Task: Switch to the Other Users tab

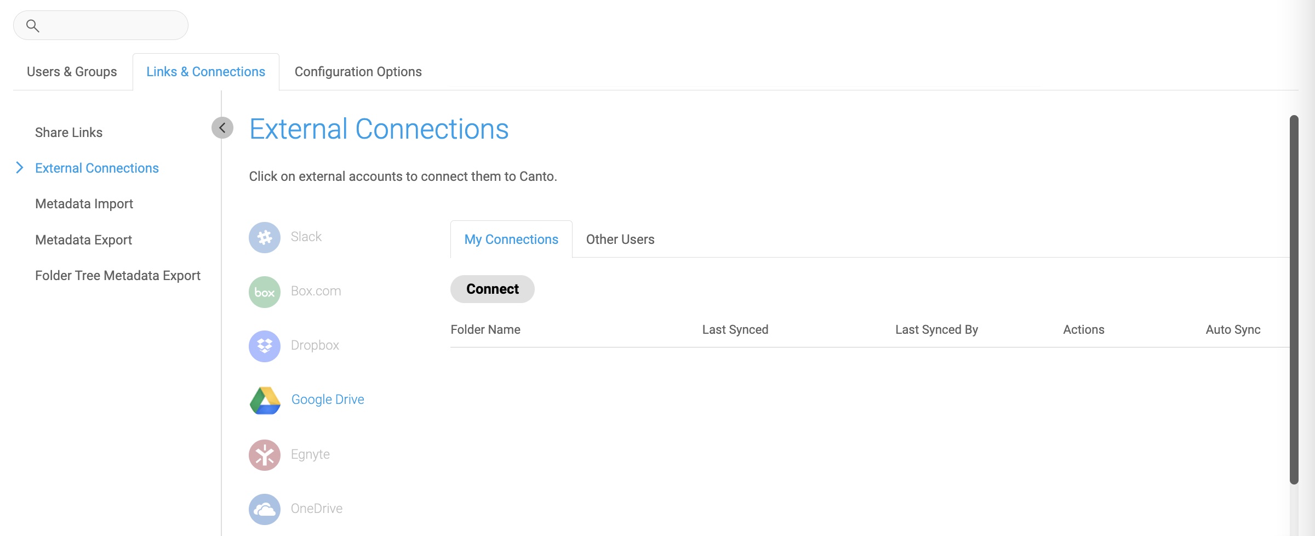Action: click(620, 240)
